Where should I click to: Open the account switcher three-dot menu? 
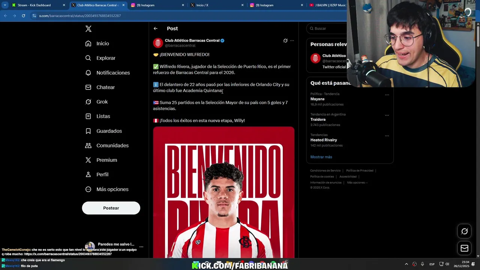coord(141,247)
